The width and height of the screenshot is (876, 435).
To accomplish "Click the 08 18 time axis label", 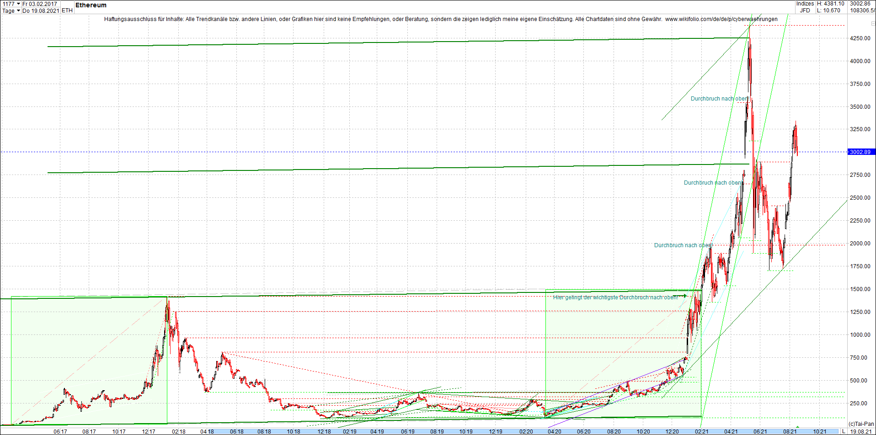I will pyautogui.click(x=264, y=431).
